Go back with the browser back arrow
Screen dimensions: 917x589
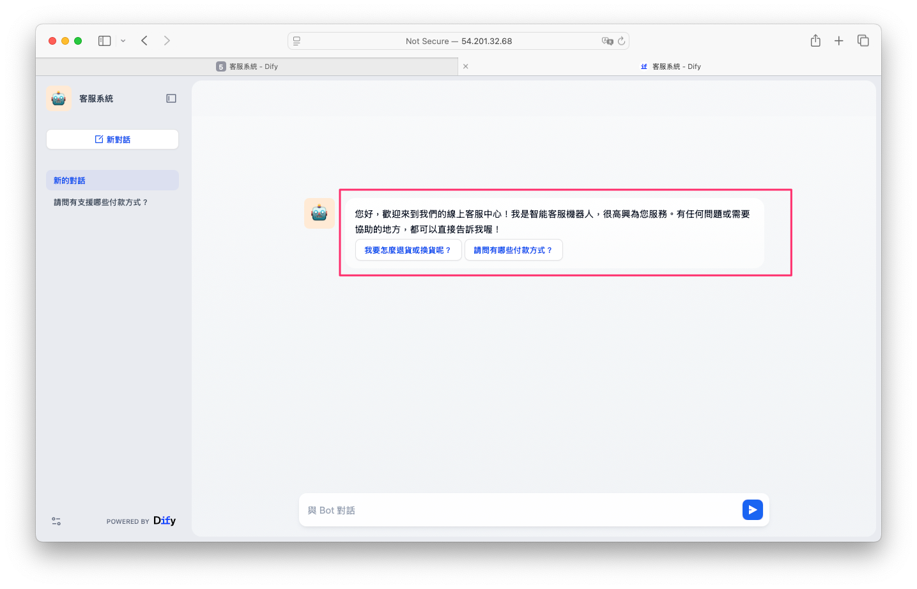tap(144, 41)
